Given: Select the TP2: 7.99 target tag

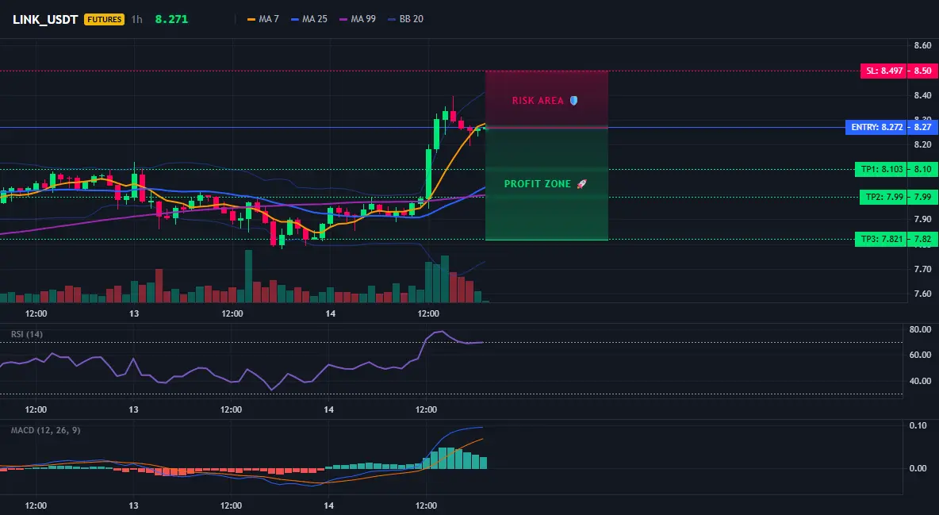Looking at the screenshot, I should [x=884, y=197].
